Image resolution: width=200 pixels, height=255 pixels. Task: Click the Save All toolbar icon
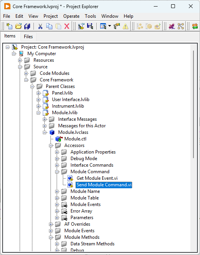pos(27,26)
